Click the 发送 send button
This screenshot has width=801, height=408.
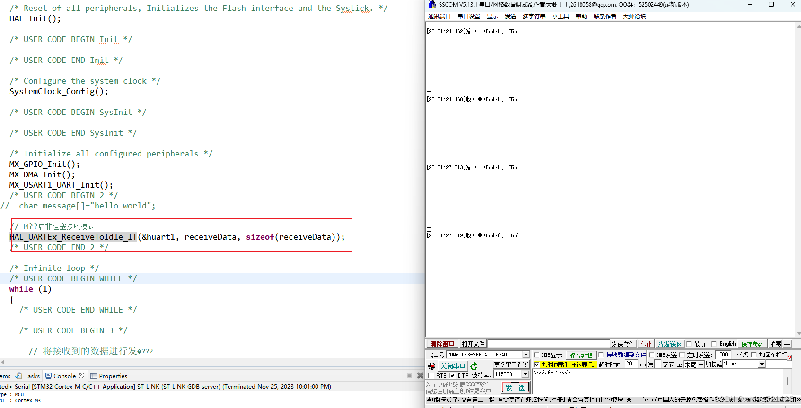coord(515,388)
